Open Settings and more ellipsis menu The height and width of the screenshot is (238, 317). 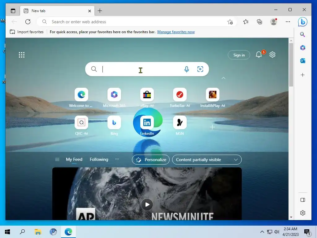(288, 22)
